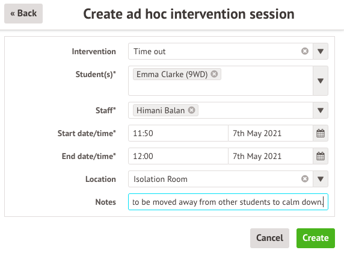
Task: Open the end date calendar picker
Action: pos(321,156)
